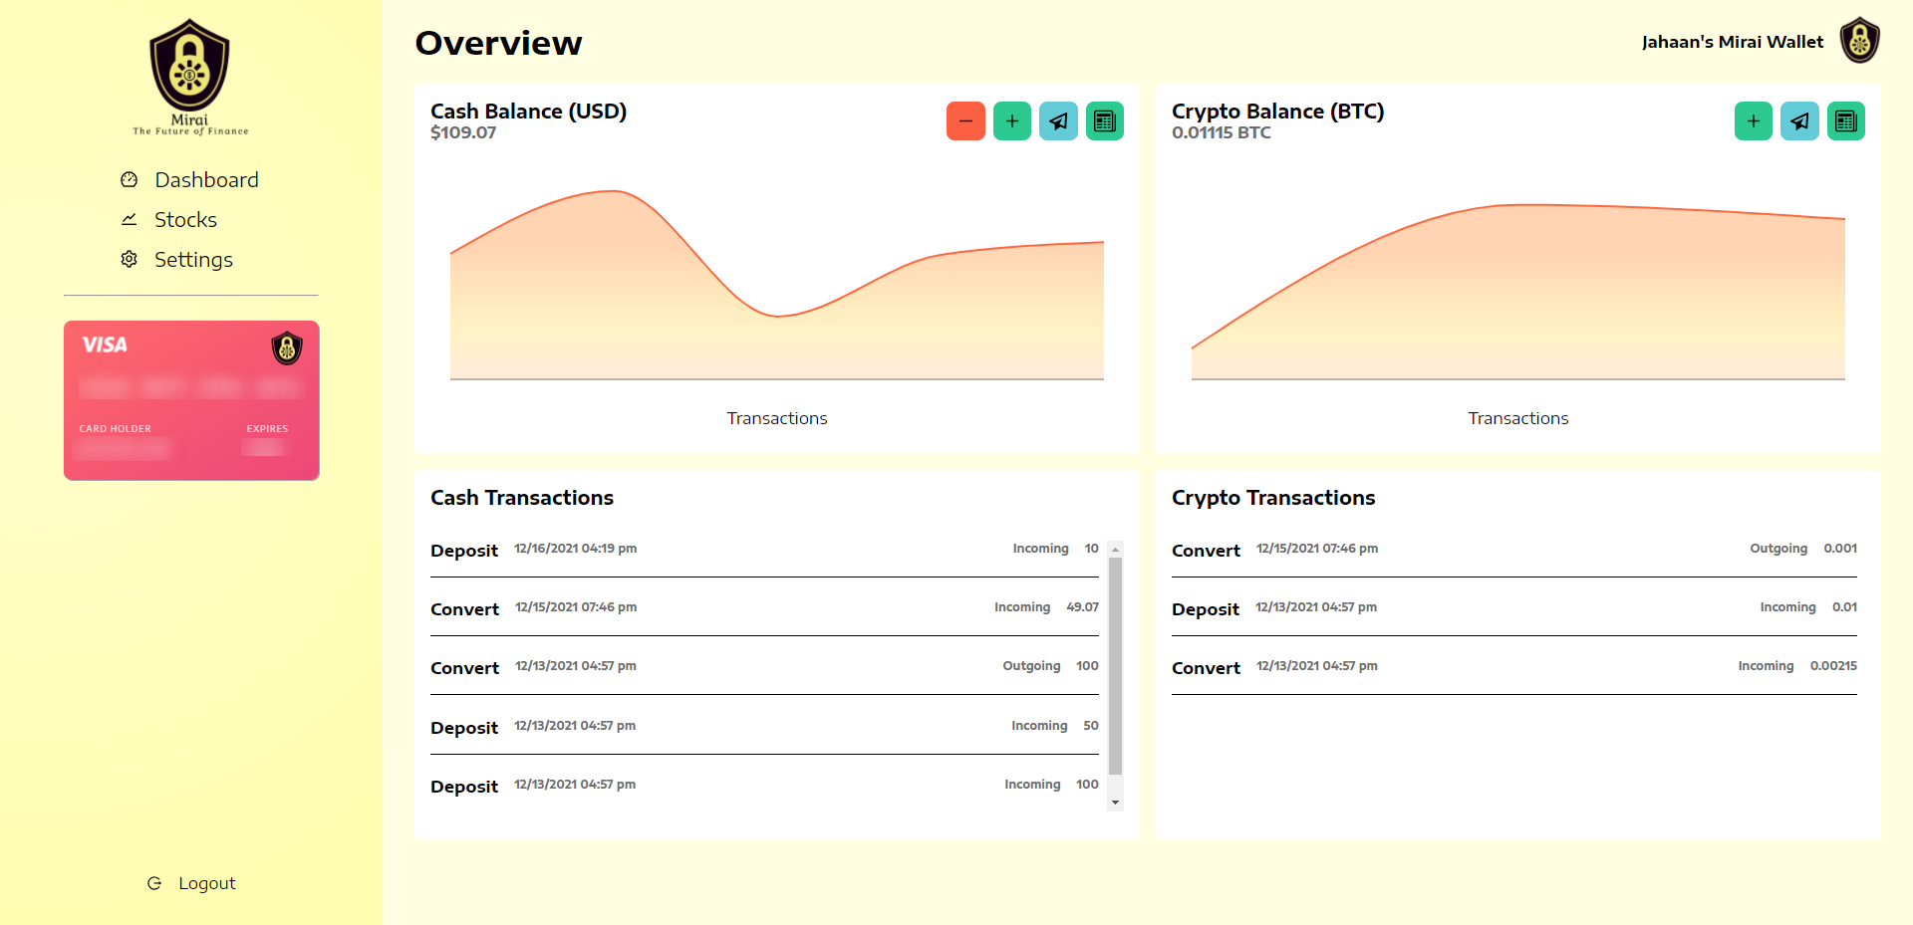The height and width of the screenshot is (925, 1913).
Task: Click the Cash Balance area chart
Action: 777,285
